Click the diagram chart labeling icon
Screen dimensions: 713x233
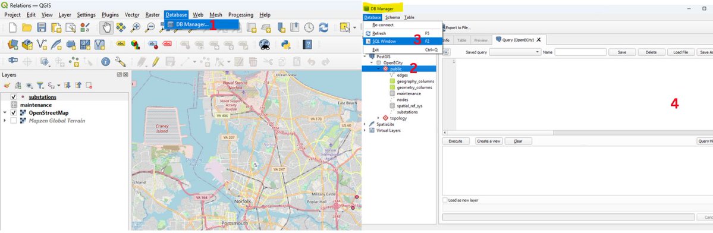click(x=136, y=44)
